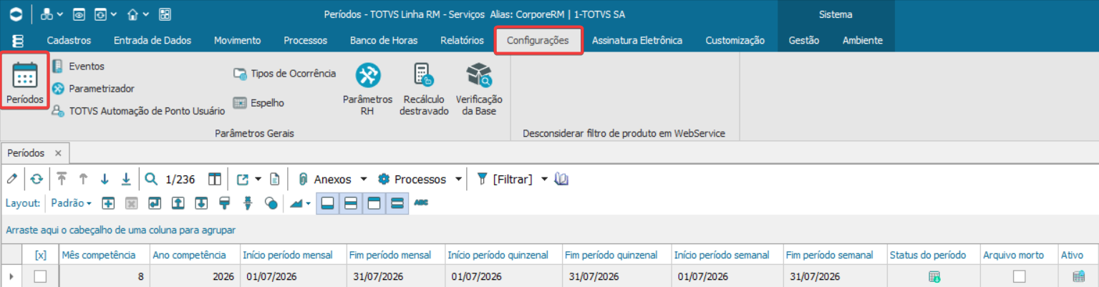Run Recálculo destravado
Image resolution: width=1099 pixels, height=287 pixels.
[x=424, y=89]
